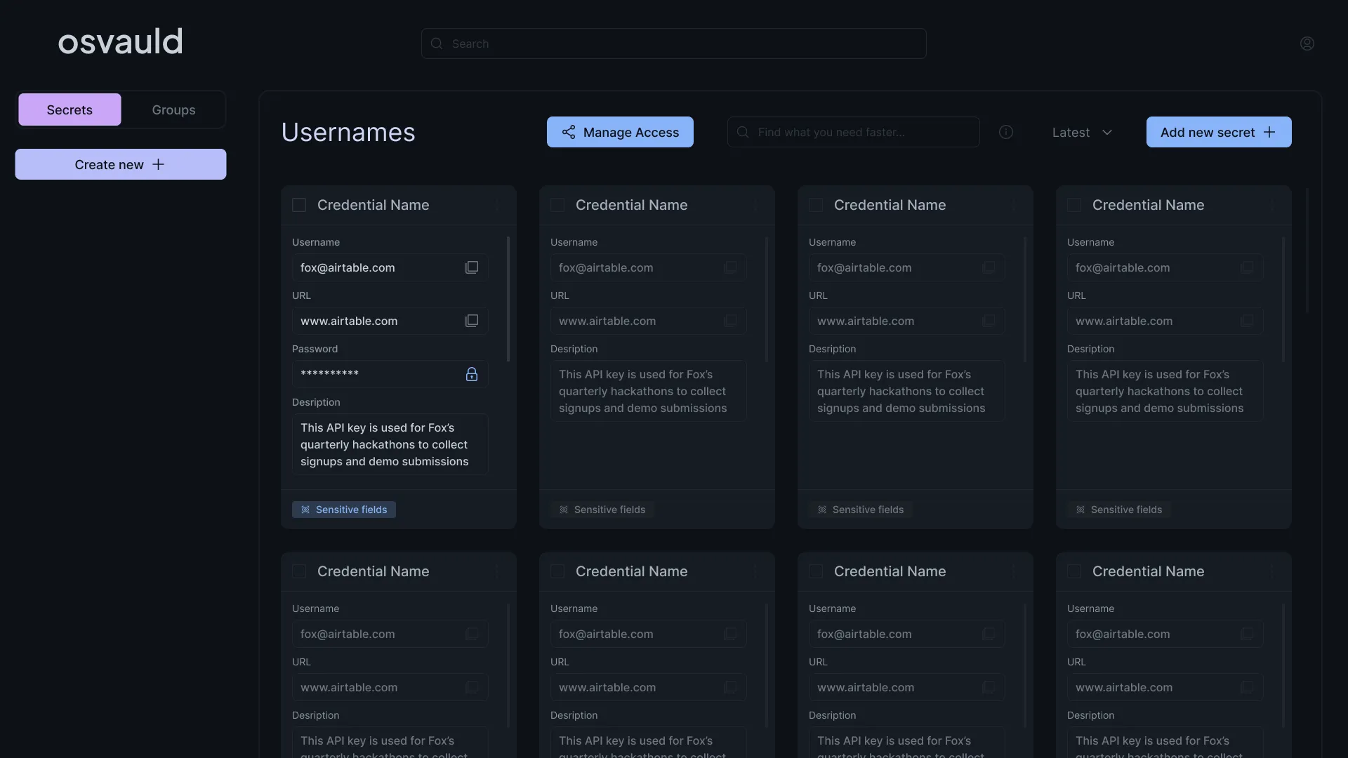Image resolution: width=1348 pixels, height=758 pixels.
Task: Click the highlighted blue Sensitive fields button
Action: (344, 510)
